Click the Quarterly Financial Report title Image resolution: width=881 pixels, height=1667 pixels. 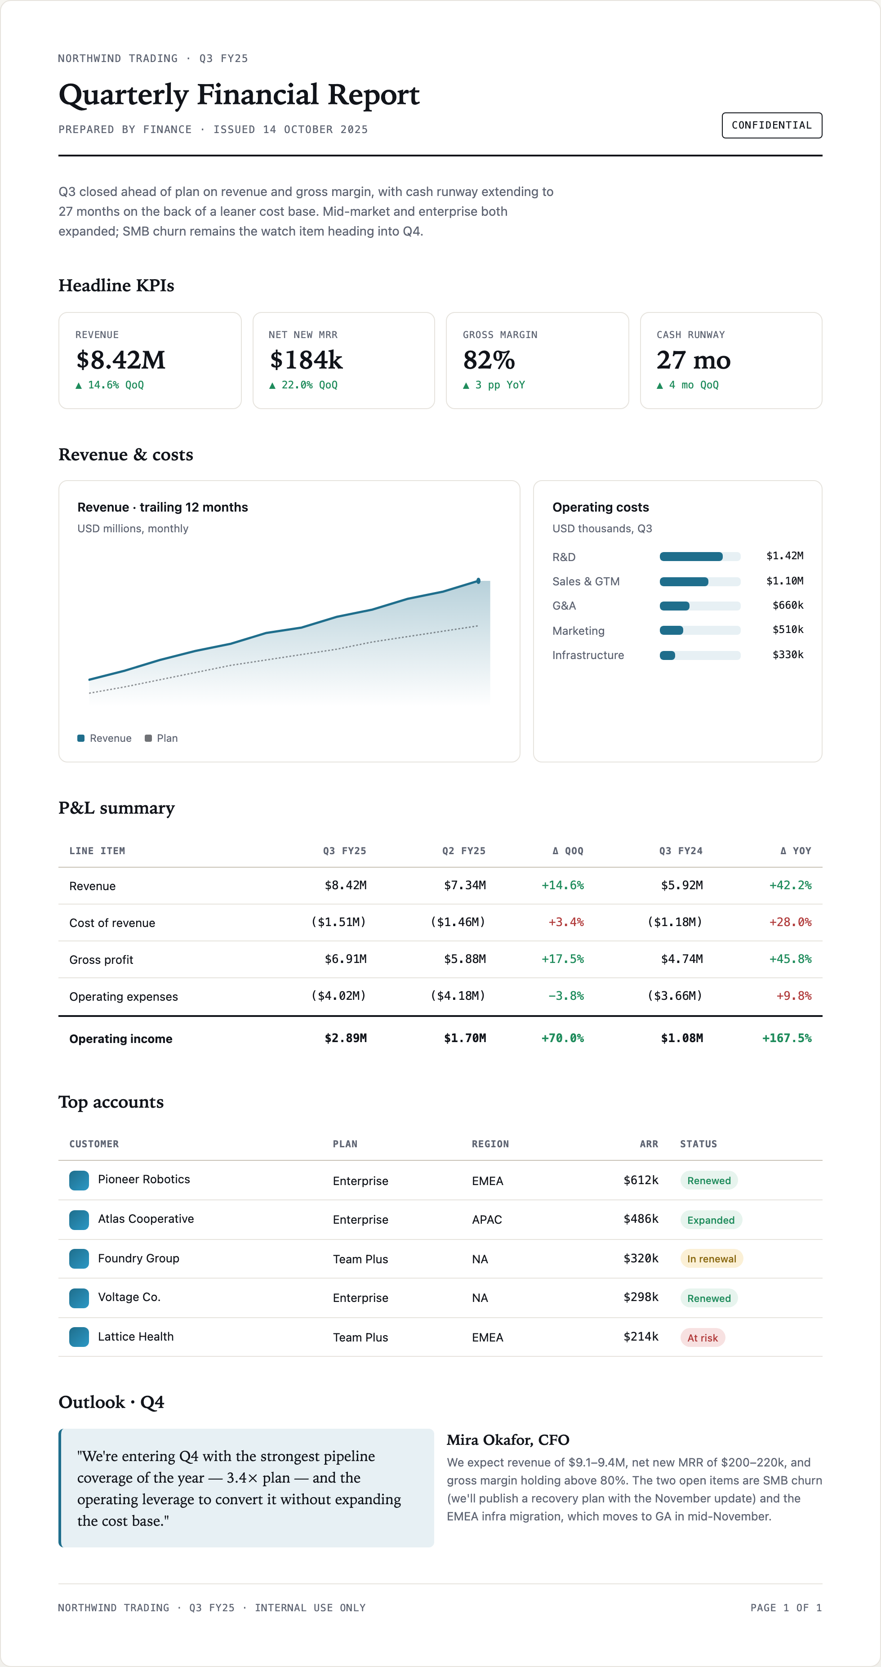coord(239,94)
